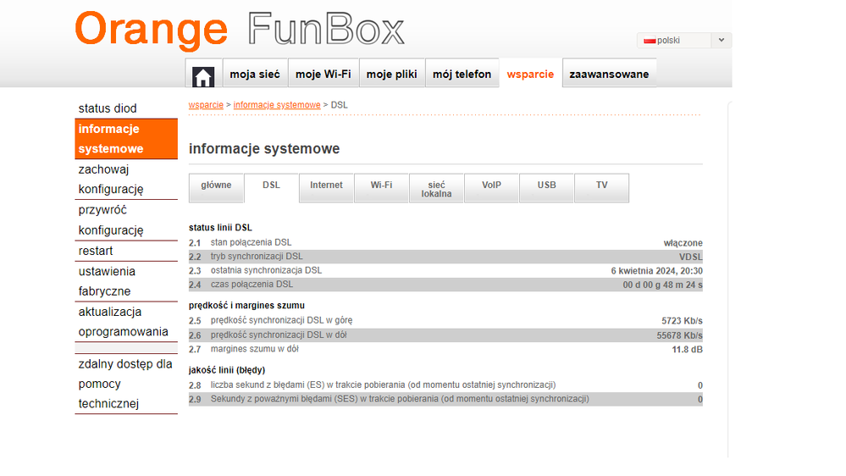Click the Polish flag icon
The height and width of the screenshot is (476, 846).
click(650, 41)
